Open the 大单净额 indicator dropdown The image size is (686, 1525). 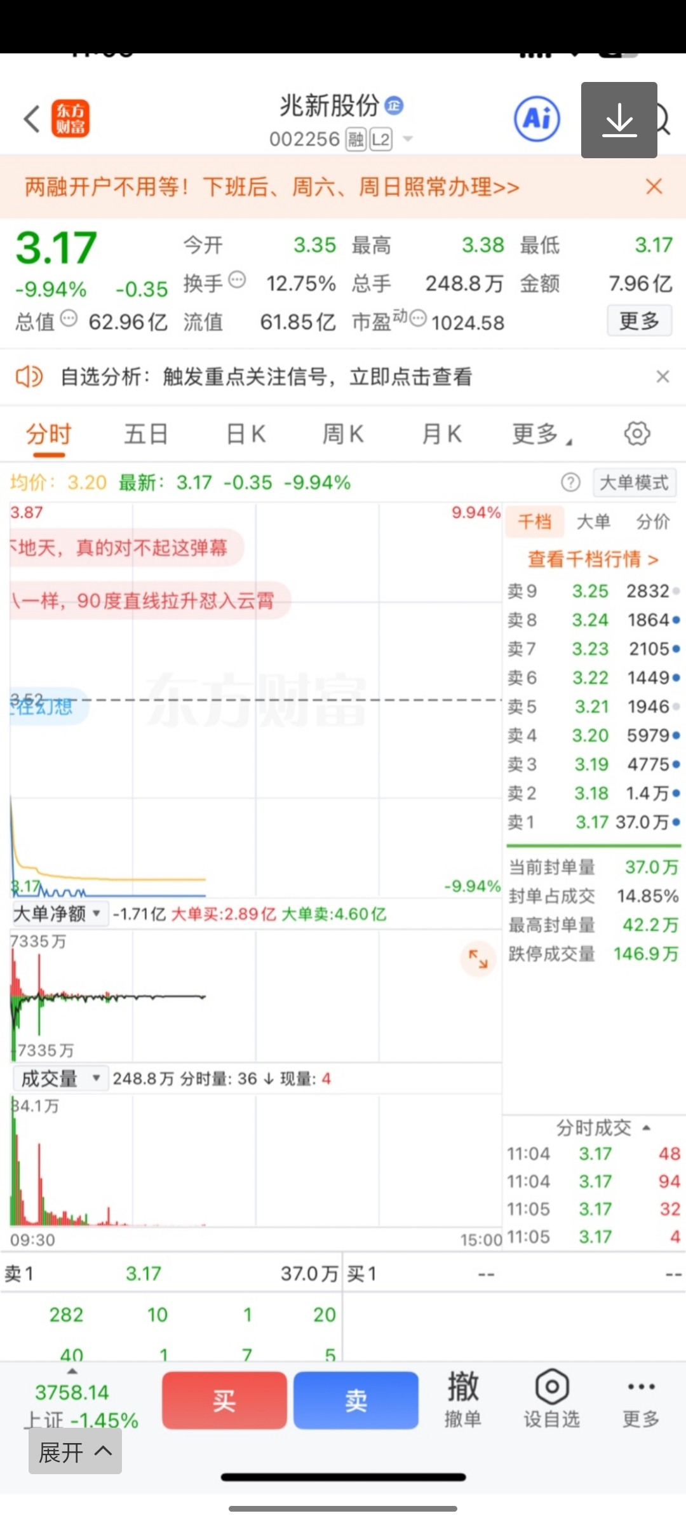(x=60, y=914)
